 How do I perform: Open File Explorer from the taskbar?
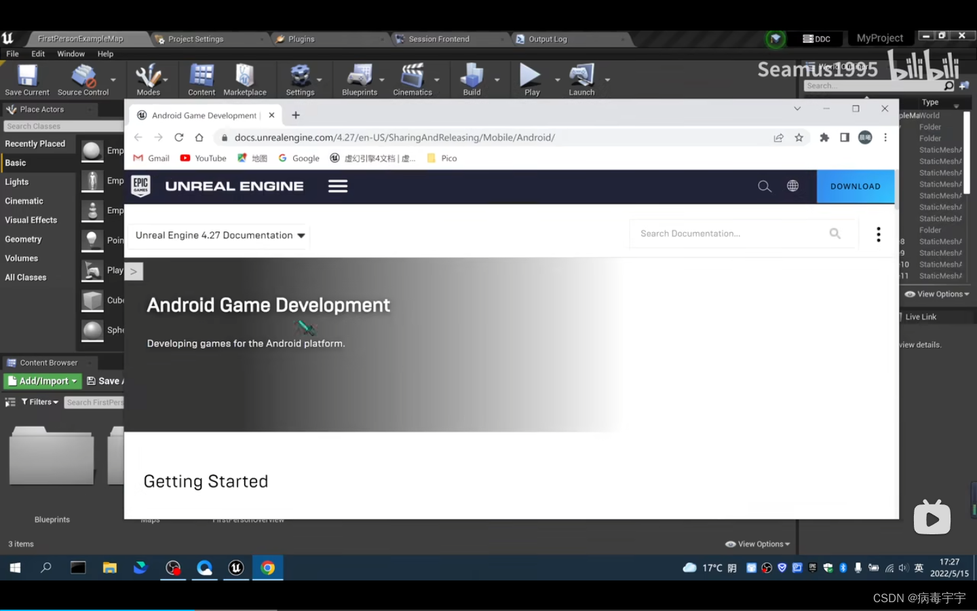click(x=109, y=568)
